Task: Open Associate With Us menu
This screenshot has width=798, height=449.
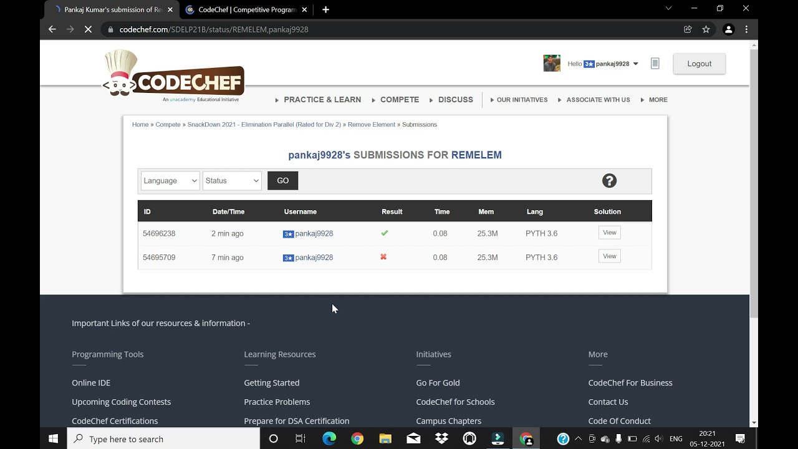Action: [598, 100]
